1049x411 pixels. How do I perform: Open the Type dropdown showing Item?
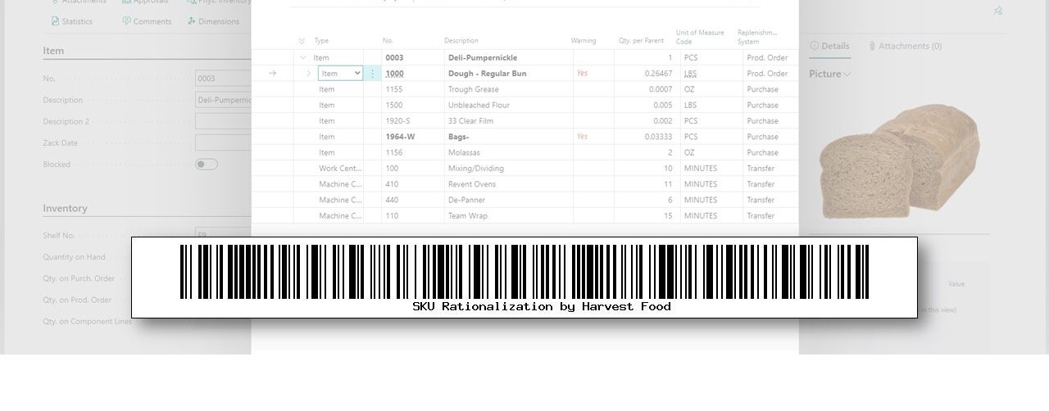[340, 74]
